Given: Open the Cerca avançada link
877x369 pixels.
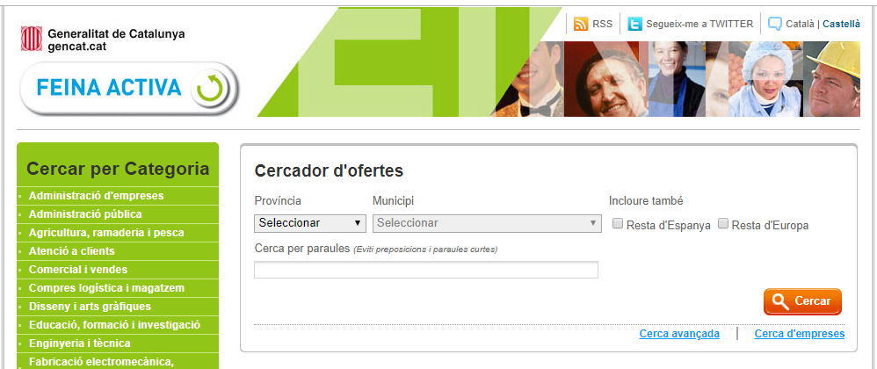Looking at the screenshot, I should (679, 334).
